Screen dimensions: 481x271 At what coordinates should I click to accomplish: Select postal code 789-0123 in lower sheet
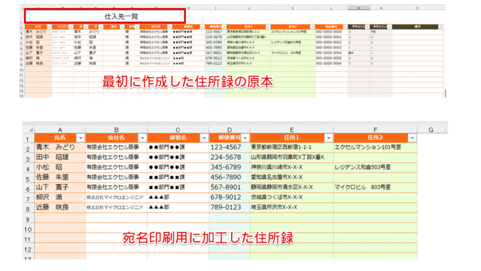point(229,207)
